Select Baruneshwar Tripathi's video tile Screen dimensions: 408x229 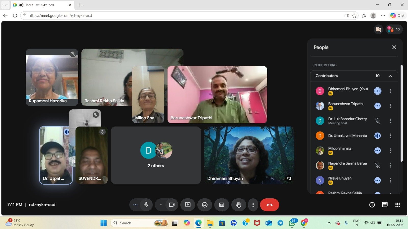217,94
